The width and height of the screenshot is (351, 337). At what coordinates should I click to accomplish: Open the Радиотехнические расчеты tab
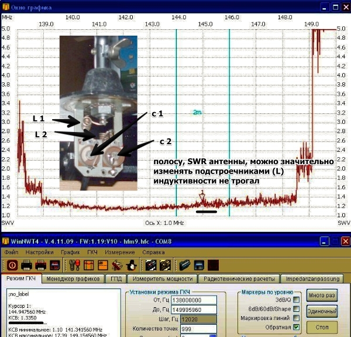239,279
